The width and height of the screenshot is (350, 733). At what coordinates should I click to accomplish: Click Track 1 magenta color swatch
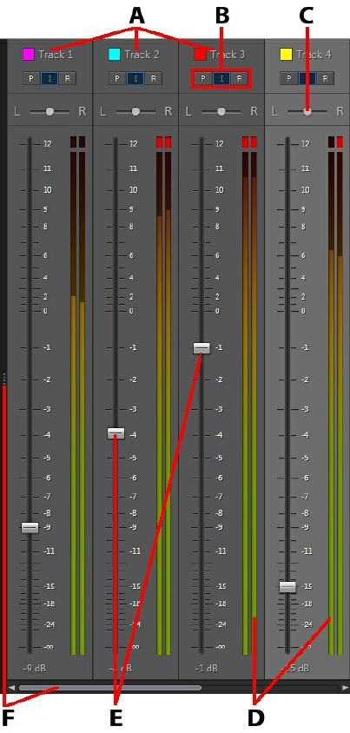(29, 55)
